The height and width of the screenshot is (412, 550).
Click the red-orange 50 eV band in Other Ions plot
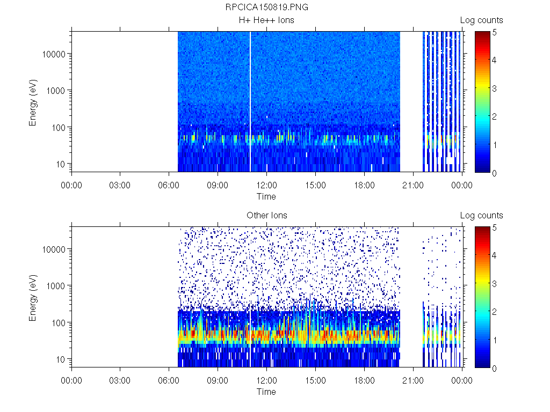click(289, 336)
